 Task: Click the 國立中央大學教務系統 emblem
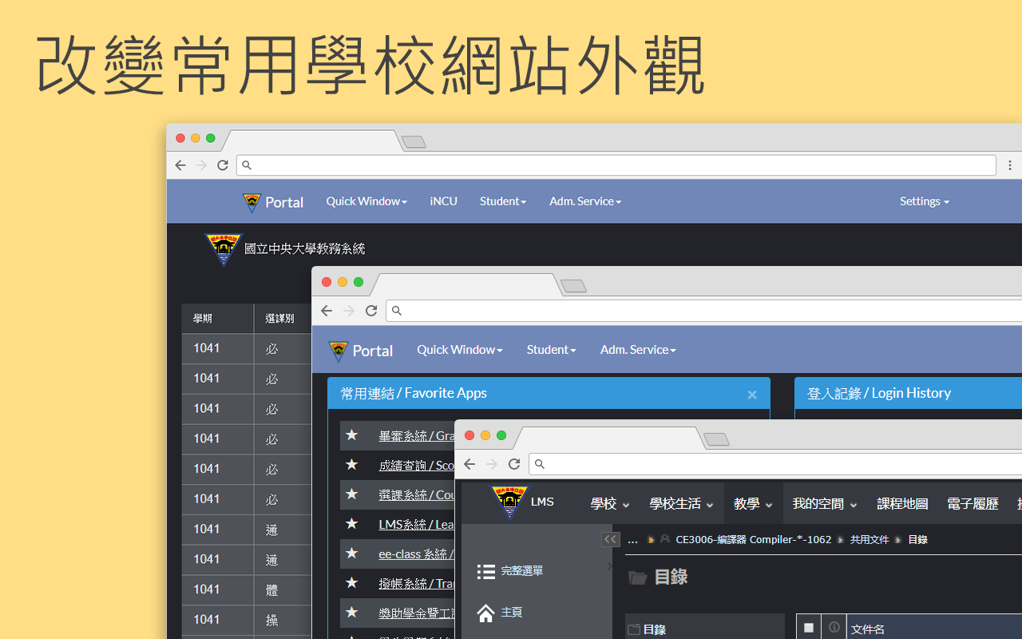pos(223,248)
